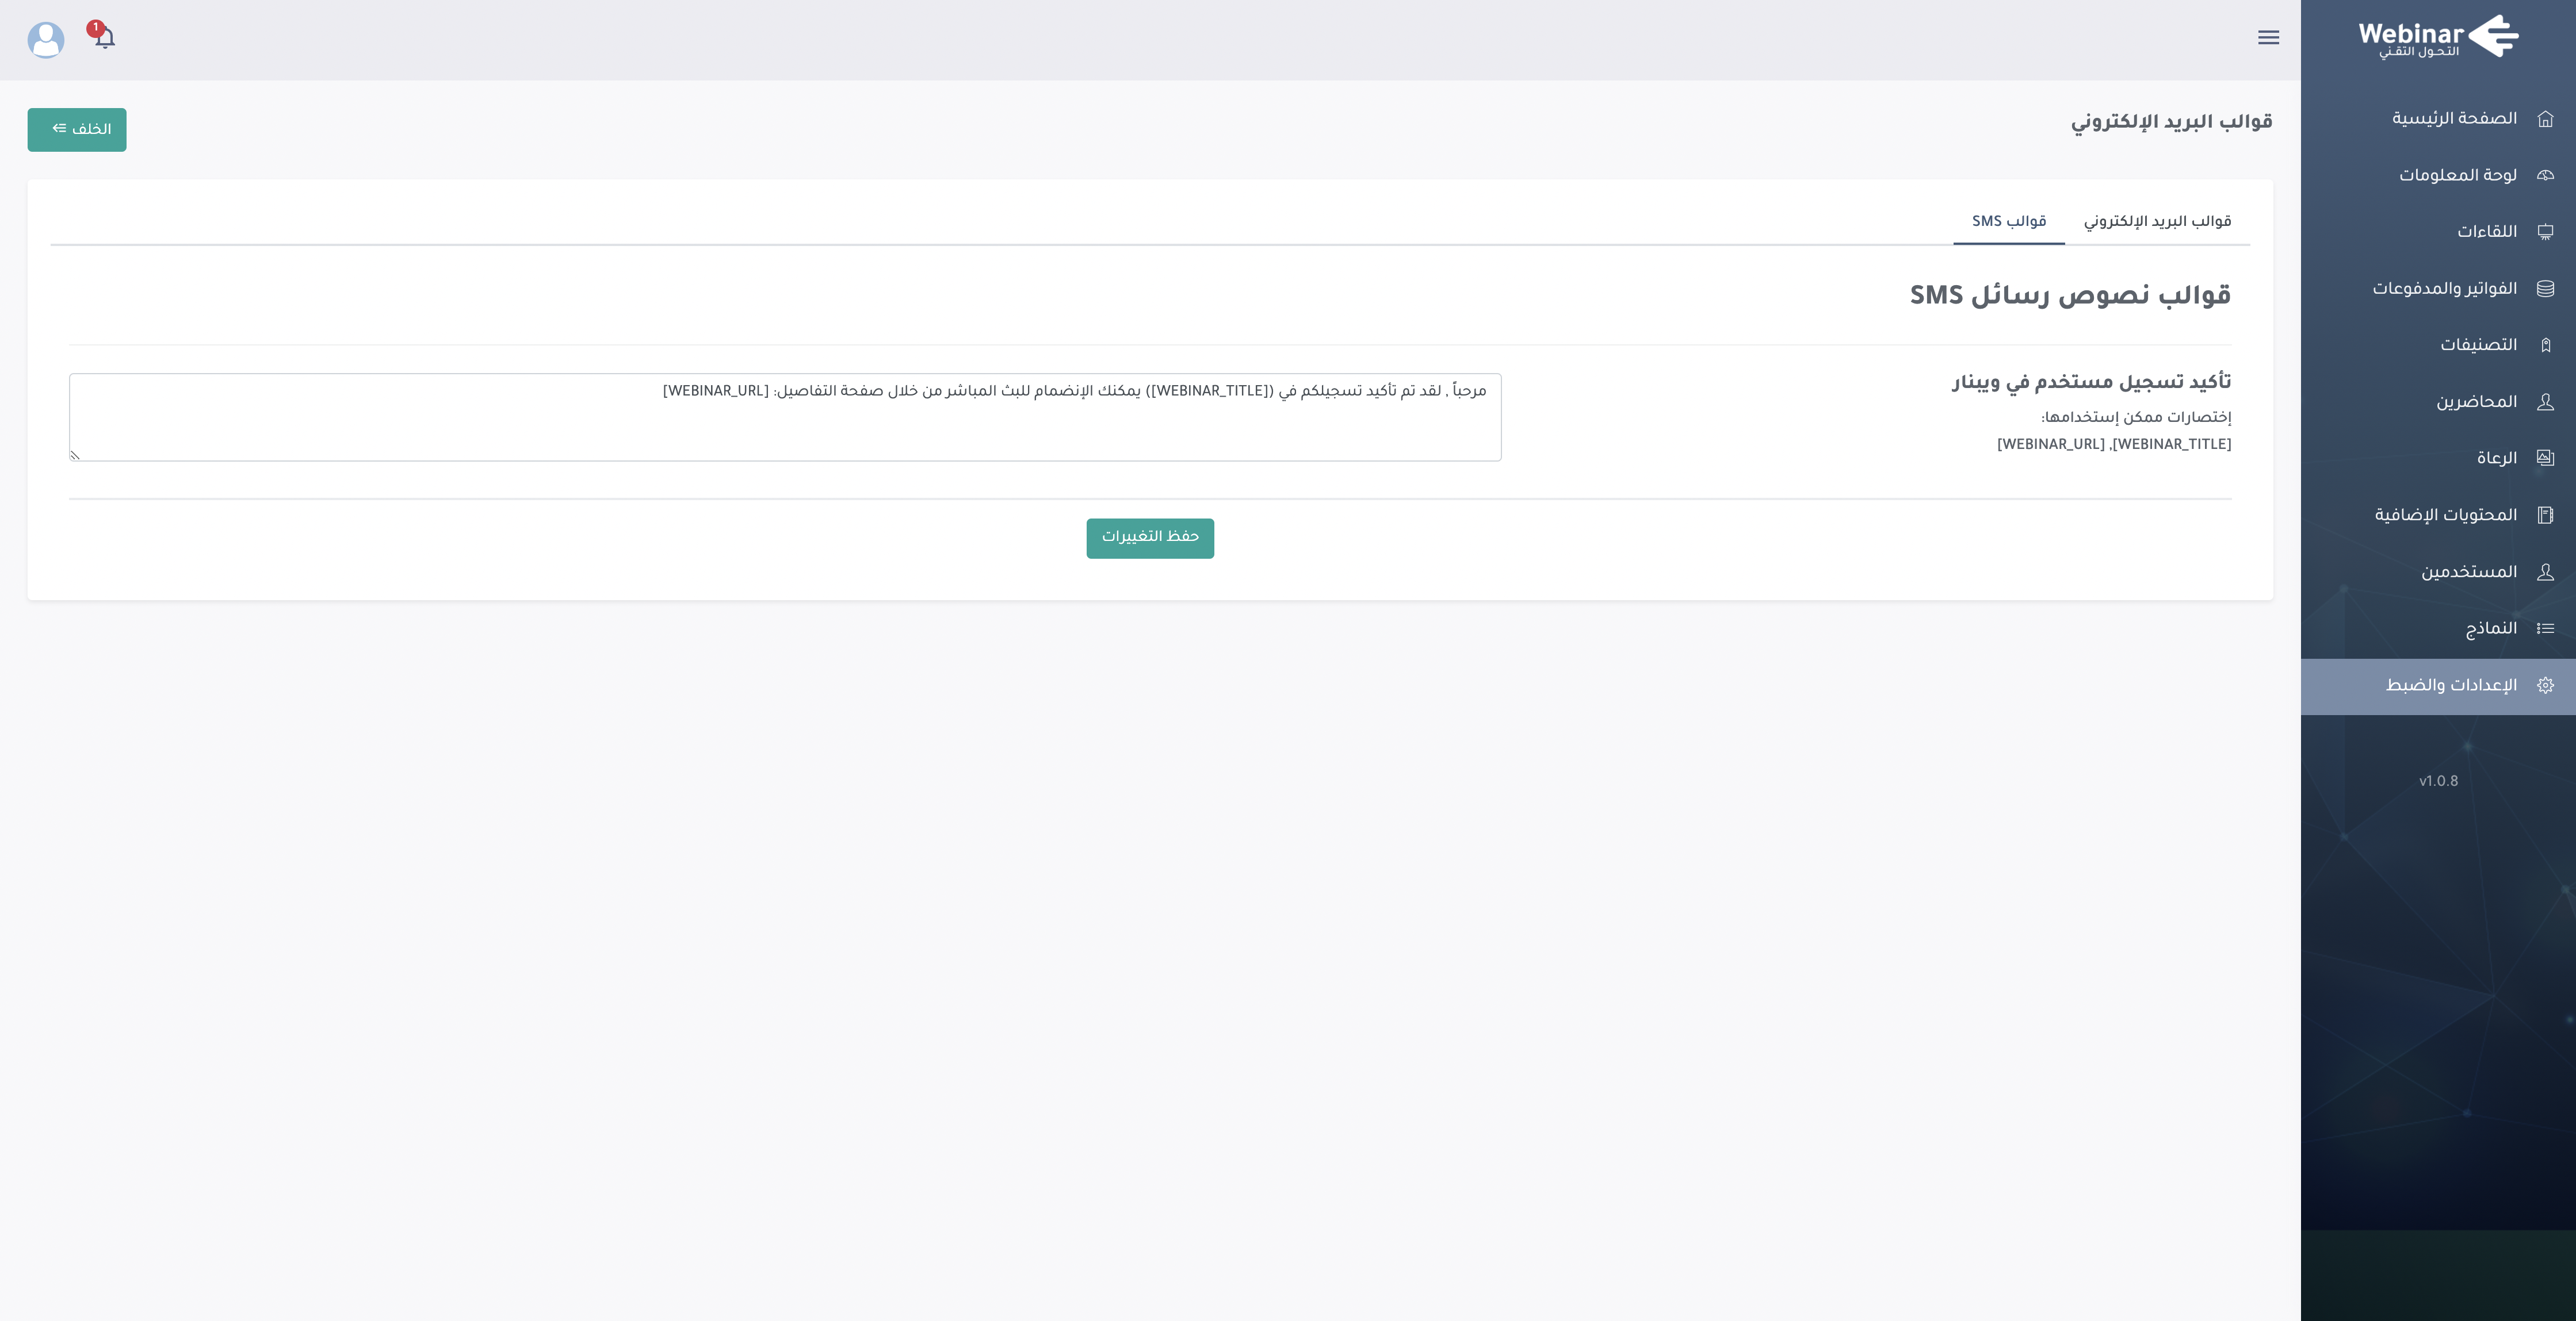Click the gear icon beside الإعدادات والضبط
2576x1321 pixels.
coord(2545,685)
